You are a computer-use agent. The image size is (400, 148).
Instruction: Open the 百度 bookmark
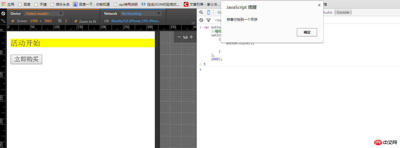24,4
